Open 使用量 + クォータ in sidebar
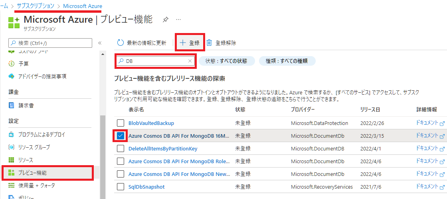447x199 pixels. 37,185
